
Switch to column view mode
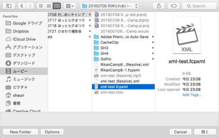click(57, 6)
